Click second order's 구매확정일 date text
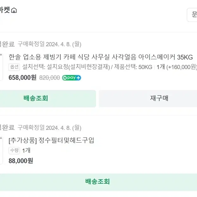The height and width of the screenshot is (197, 197). 49,128
